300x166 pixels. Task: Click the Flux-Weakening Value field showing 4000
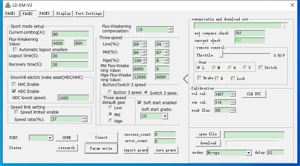(x=58, y=43)
